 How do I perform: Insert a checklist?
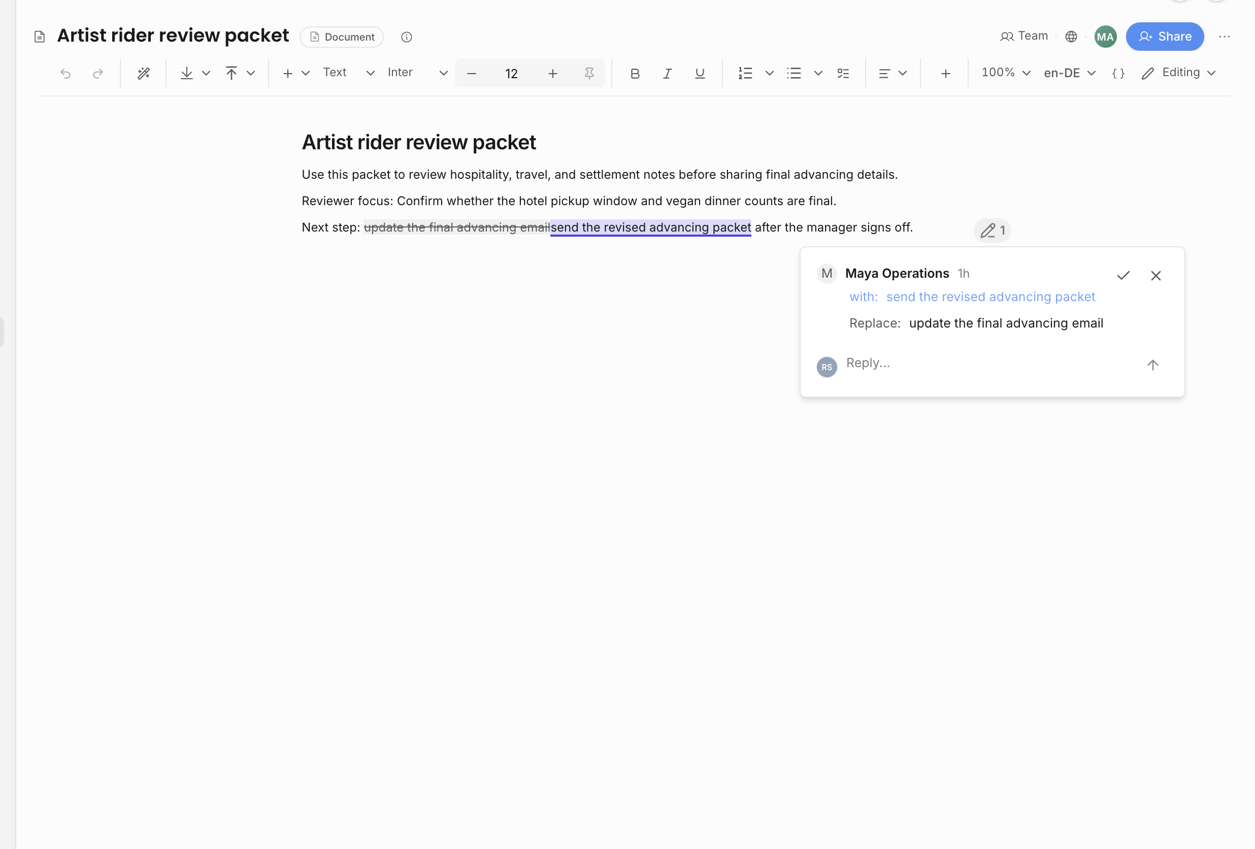[x=843, y=74]
